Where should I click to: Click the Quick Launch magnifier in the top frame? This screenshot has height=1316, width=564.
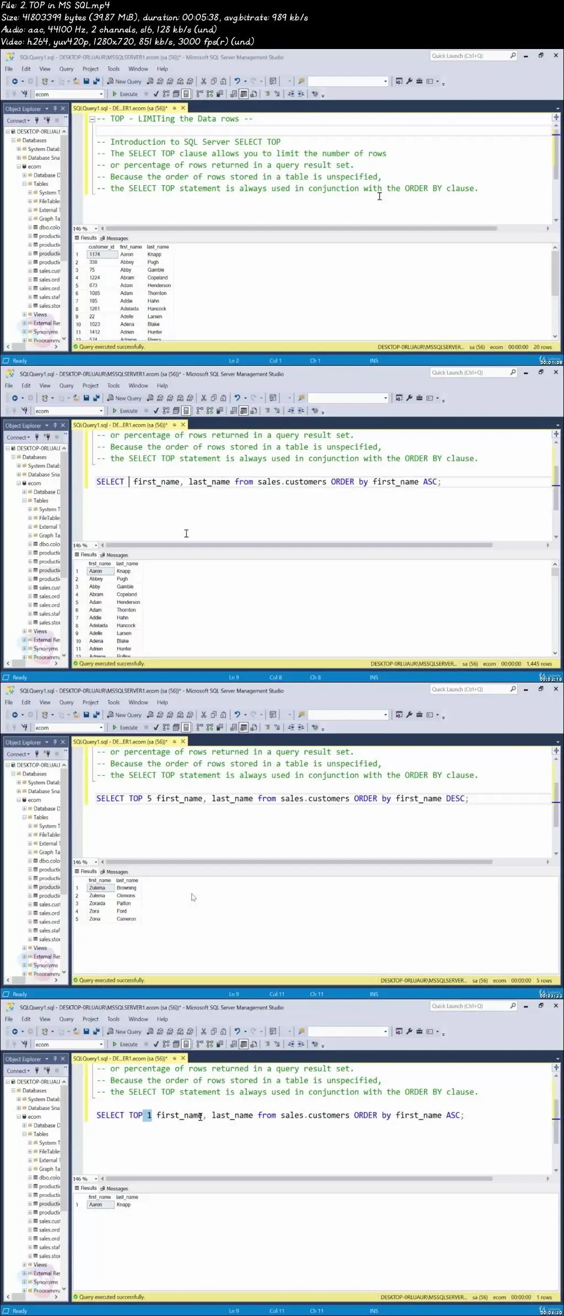coord(513,56)
